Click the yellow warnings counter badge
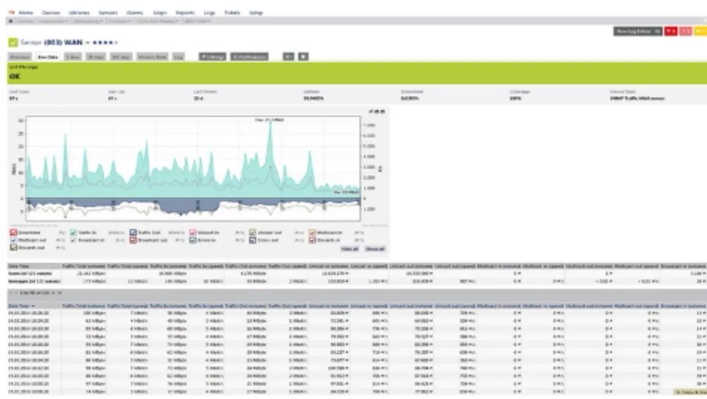The height and width of the screenshot is (399, 707). tap(700, 31)
